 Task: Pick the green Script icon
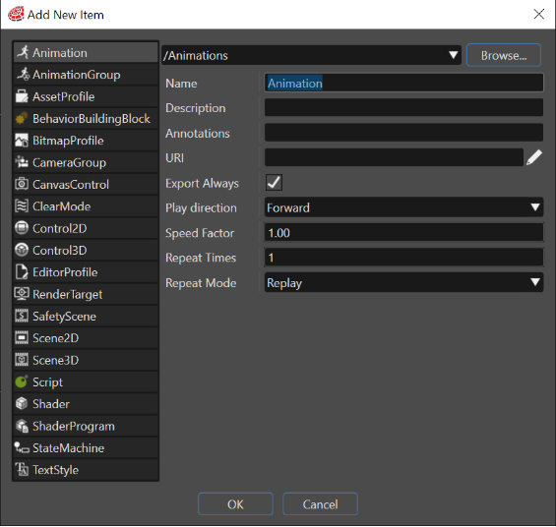pyautogui.click(x=22, y=381)
